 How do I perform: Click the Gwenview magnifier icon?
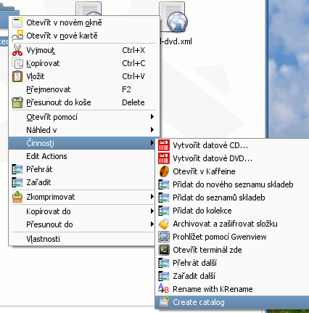point(164,237)
